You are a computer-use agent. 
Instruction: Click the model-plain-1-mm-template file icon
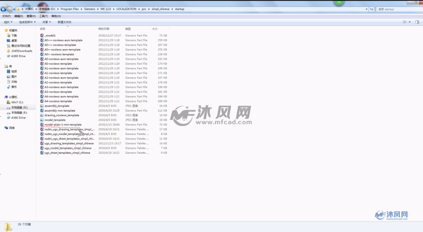[x=42, y=124]
